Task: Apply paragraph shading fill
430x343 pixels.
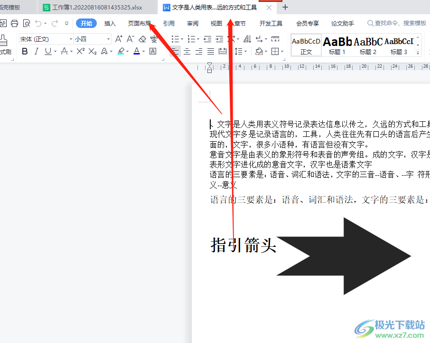Action: [259, 51]
